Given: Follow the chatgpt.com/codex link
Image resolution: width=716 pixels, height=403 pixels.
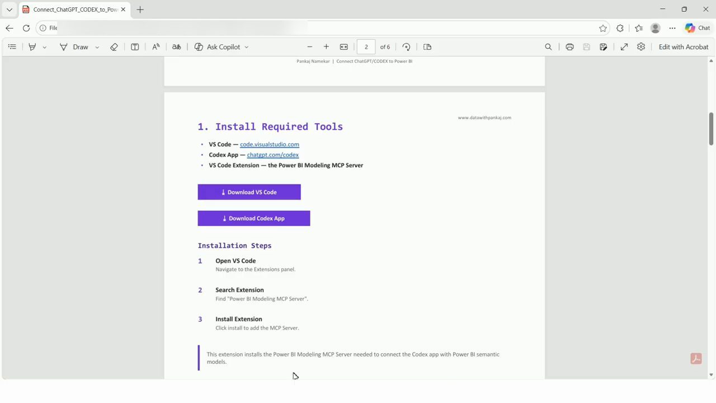Looking at the screenshot, I should click(273, 155).
